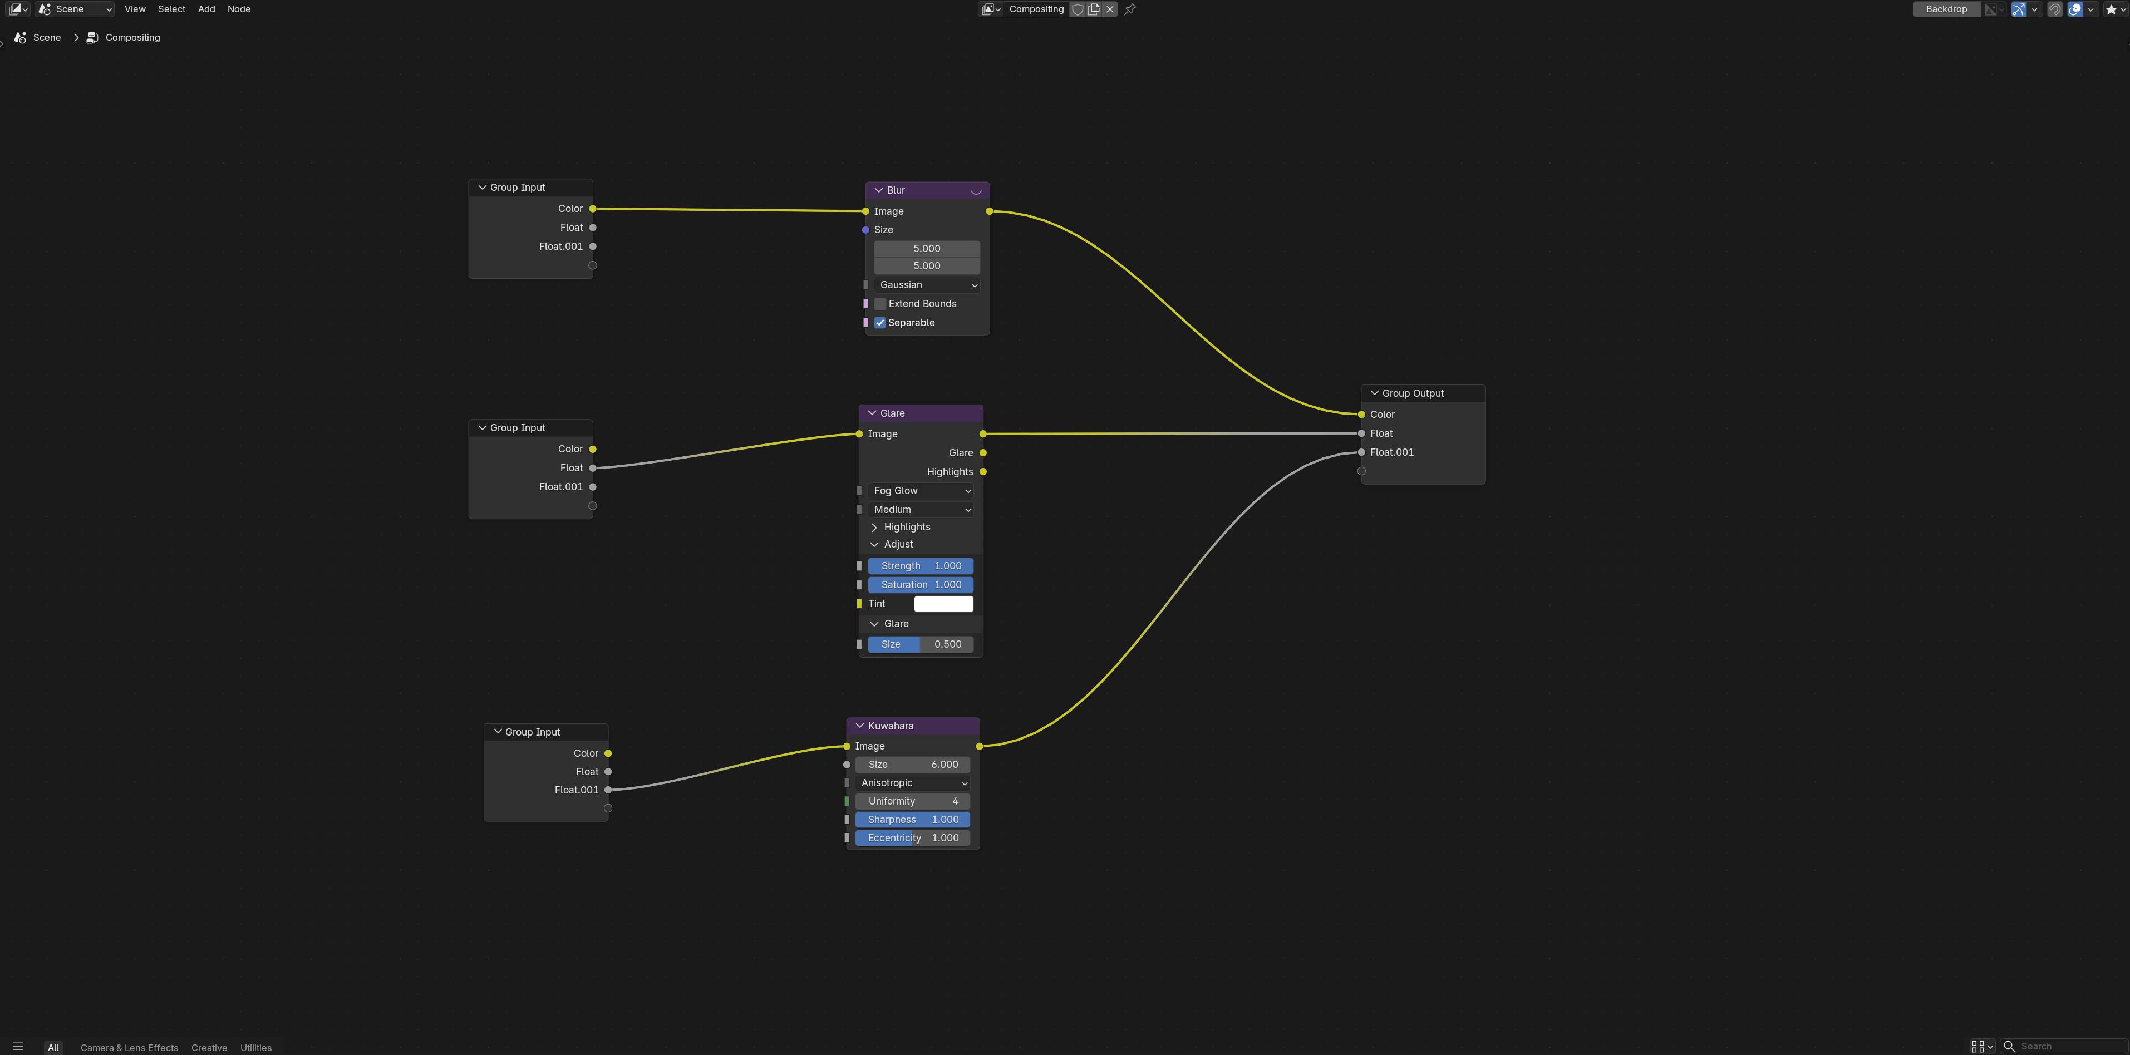Collapse the Adjust panel in Glare node
Screen dimensions: 2130x1055
(x=874, y=545)
